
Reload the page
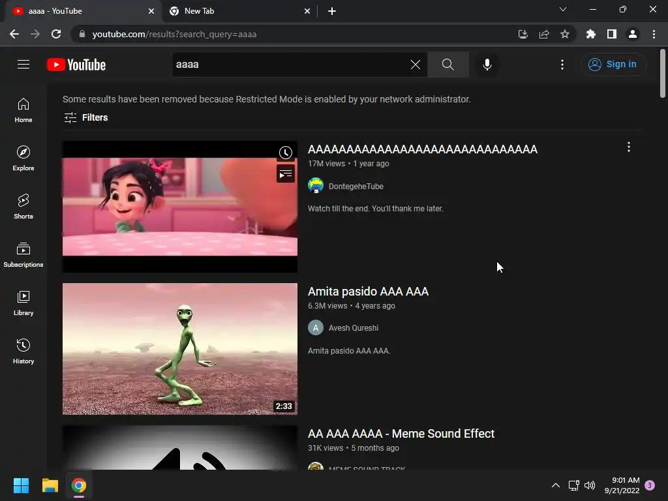click(56, 34)
